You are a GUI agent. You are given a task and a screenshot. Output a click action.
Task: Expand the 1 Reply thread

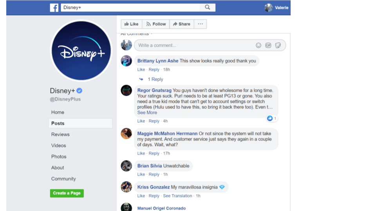pyautogui.click(x=155, y=79)
